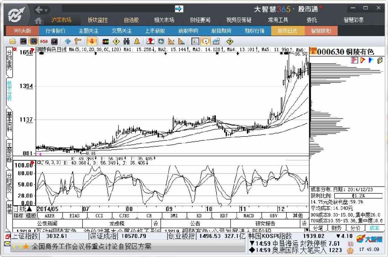
Task: Open the 日线 period selector
Action: pos(23,209)
